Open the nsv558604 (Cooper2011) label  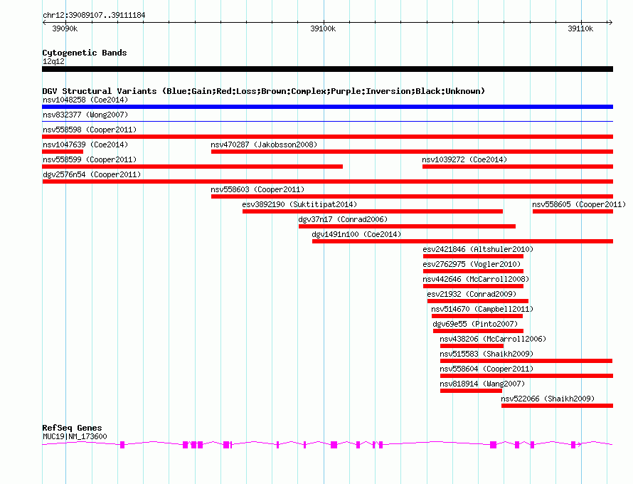(x=486, y=369)
